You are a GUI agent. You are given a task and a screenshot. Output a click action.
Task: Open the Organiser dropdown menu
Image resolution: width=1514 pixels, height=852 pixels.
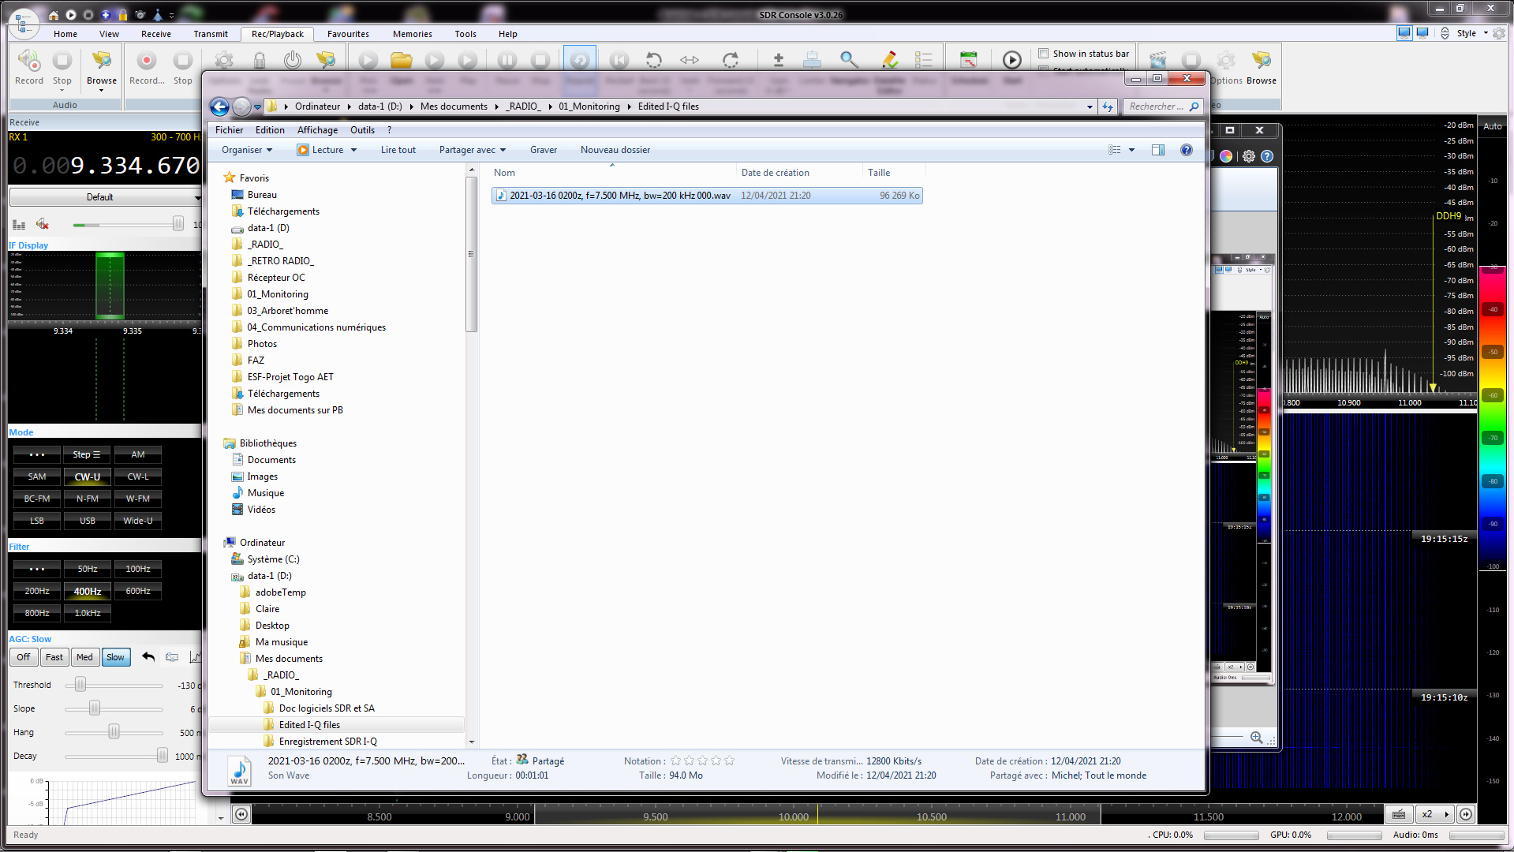click(246, 150)
